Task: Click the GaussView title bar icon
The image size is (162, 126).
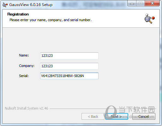Action: click(5, 5)
